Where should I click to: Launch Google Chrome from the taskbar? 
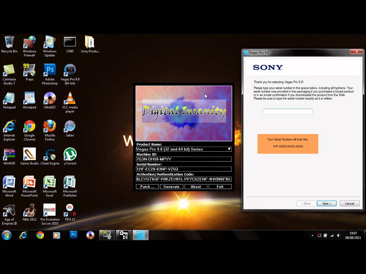[x=40, y=235]
